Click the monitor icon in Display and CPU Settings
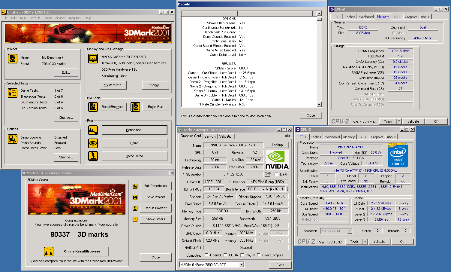Viewport: 451px width, 272px height. (93, 58)
